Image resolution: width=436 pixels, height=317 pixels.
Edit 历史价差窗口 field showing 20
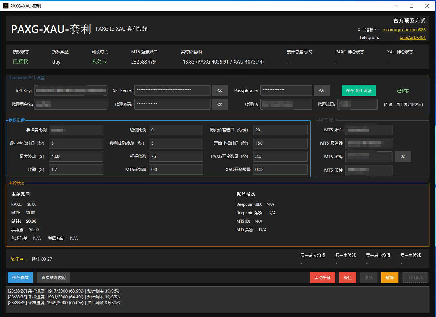pyautogui.click(x=280, y=130)
